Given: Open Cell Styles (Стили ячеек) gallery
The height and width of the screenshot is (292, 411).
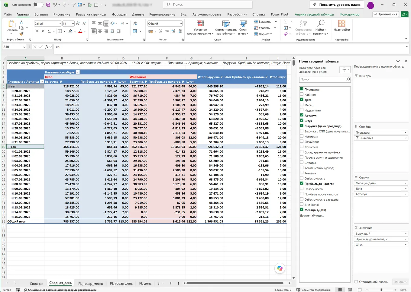Looking at the screenshot, I should click(243, 28).
